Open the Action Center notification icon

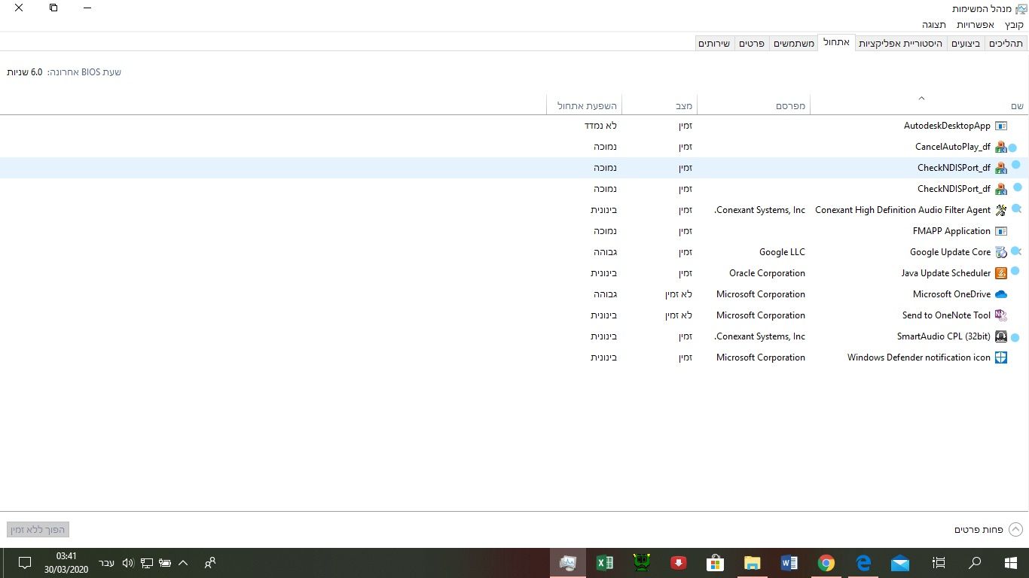24,563
